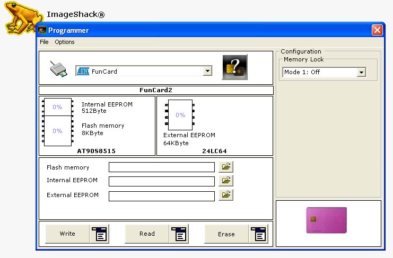The height and width of the screenshot is (258, 393).
Task: Click the ImageShack frog logo
Action: click(23, 18)
